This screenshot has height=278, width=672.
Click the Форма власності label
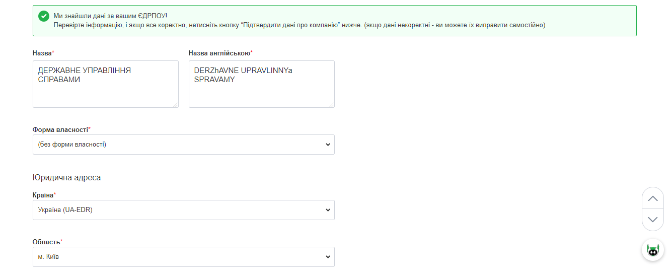pyautogui.click(x=60, y=129)
